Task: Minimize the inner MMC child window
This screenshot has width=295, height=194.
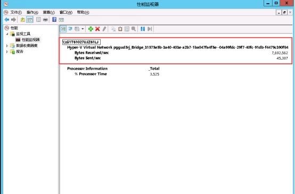Action: [x=278, y=13]
